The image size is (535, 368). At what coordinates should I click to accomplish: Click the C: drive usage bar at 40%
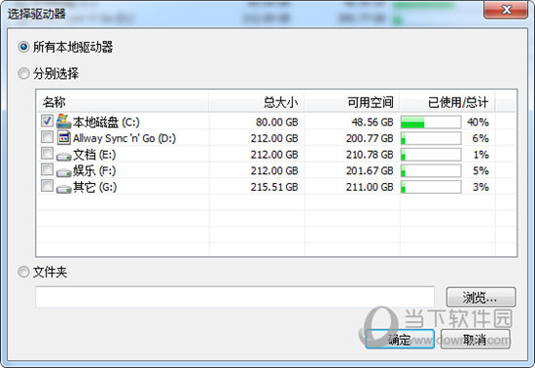tap(431, 122)
